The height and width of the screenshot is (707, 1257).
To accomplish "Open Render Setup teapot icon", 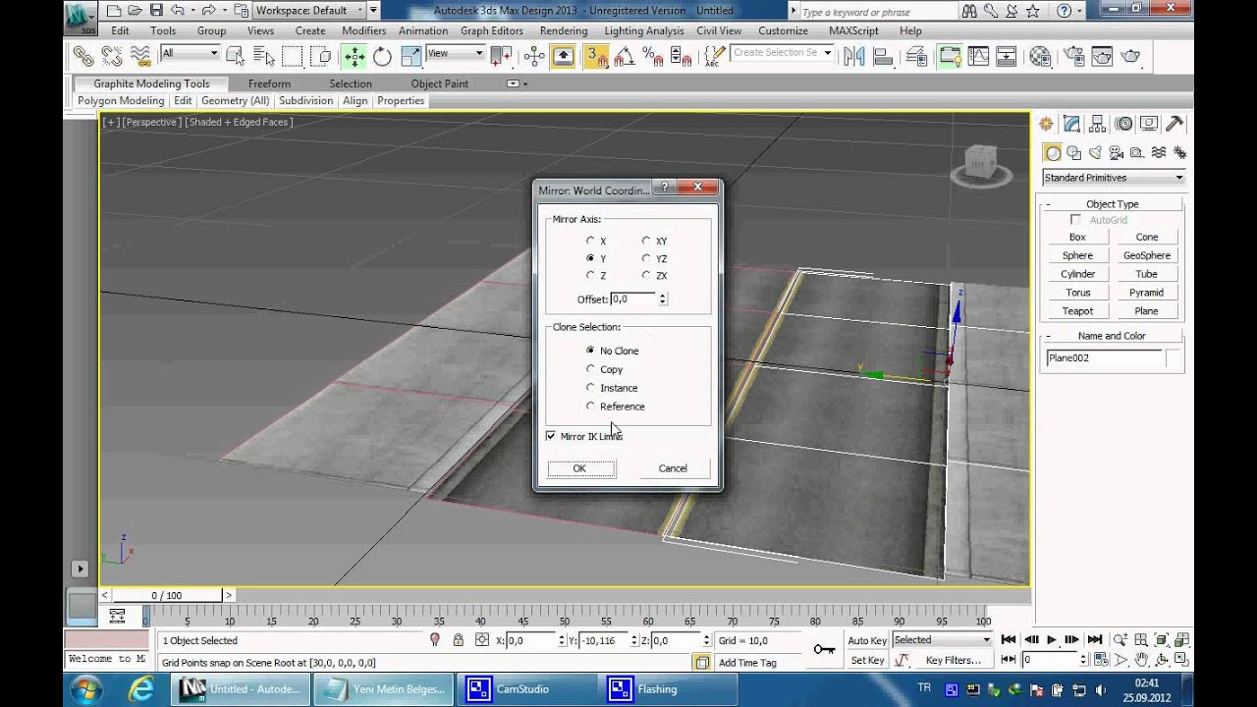I will 1072,56.
